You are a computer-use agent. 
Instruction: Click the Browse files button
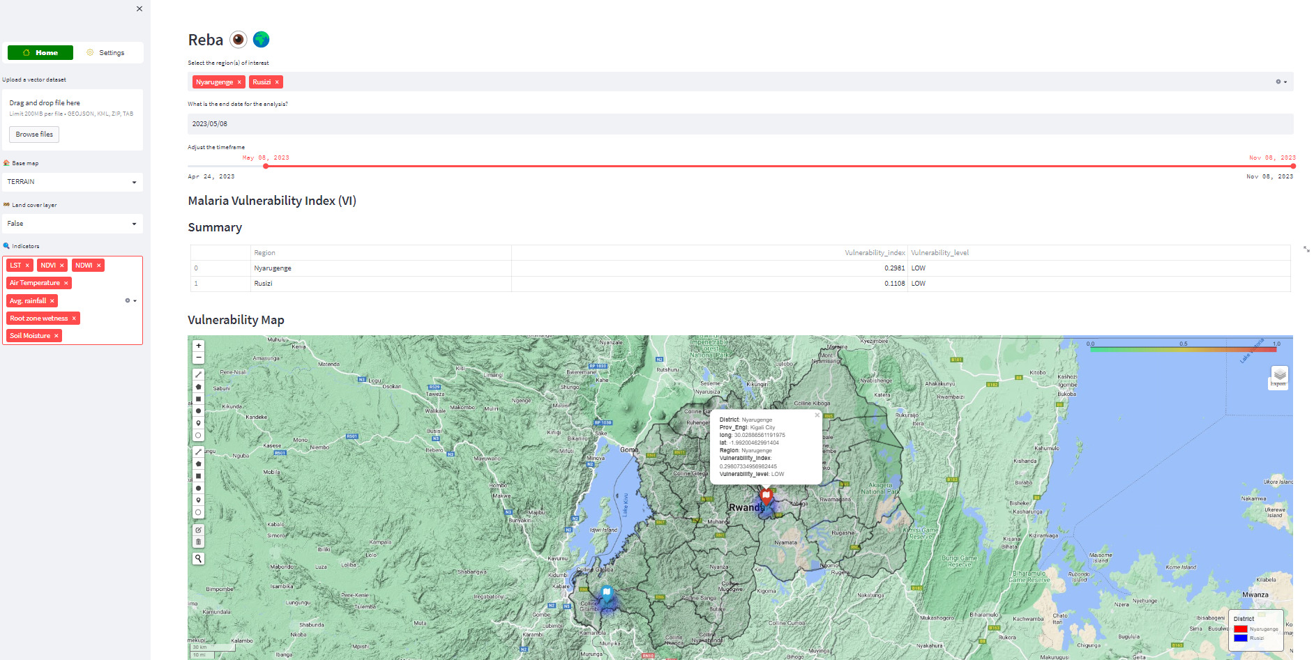[34, 135]
